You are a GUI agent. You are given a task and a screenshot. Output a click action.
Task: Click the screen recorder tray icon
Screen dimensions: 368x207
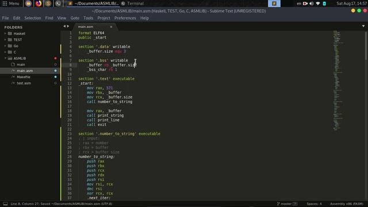tap(305, 3)
